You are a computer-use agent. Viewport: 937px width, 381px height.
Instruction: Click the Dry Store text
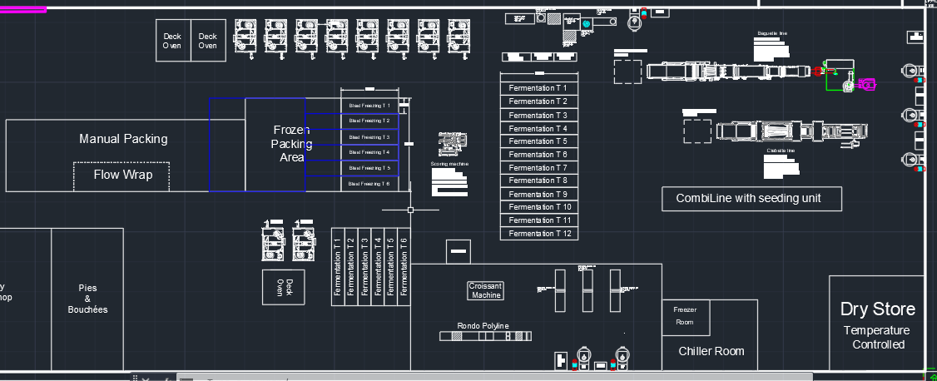point(877,309)
